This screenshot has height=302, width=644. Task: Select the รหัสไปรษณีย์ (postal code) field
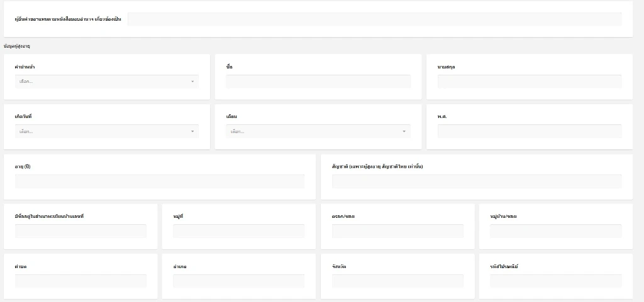point(556,281)
